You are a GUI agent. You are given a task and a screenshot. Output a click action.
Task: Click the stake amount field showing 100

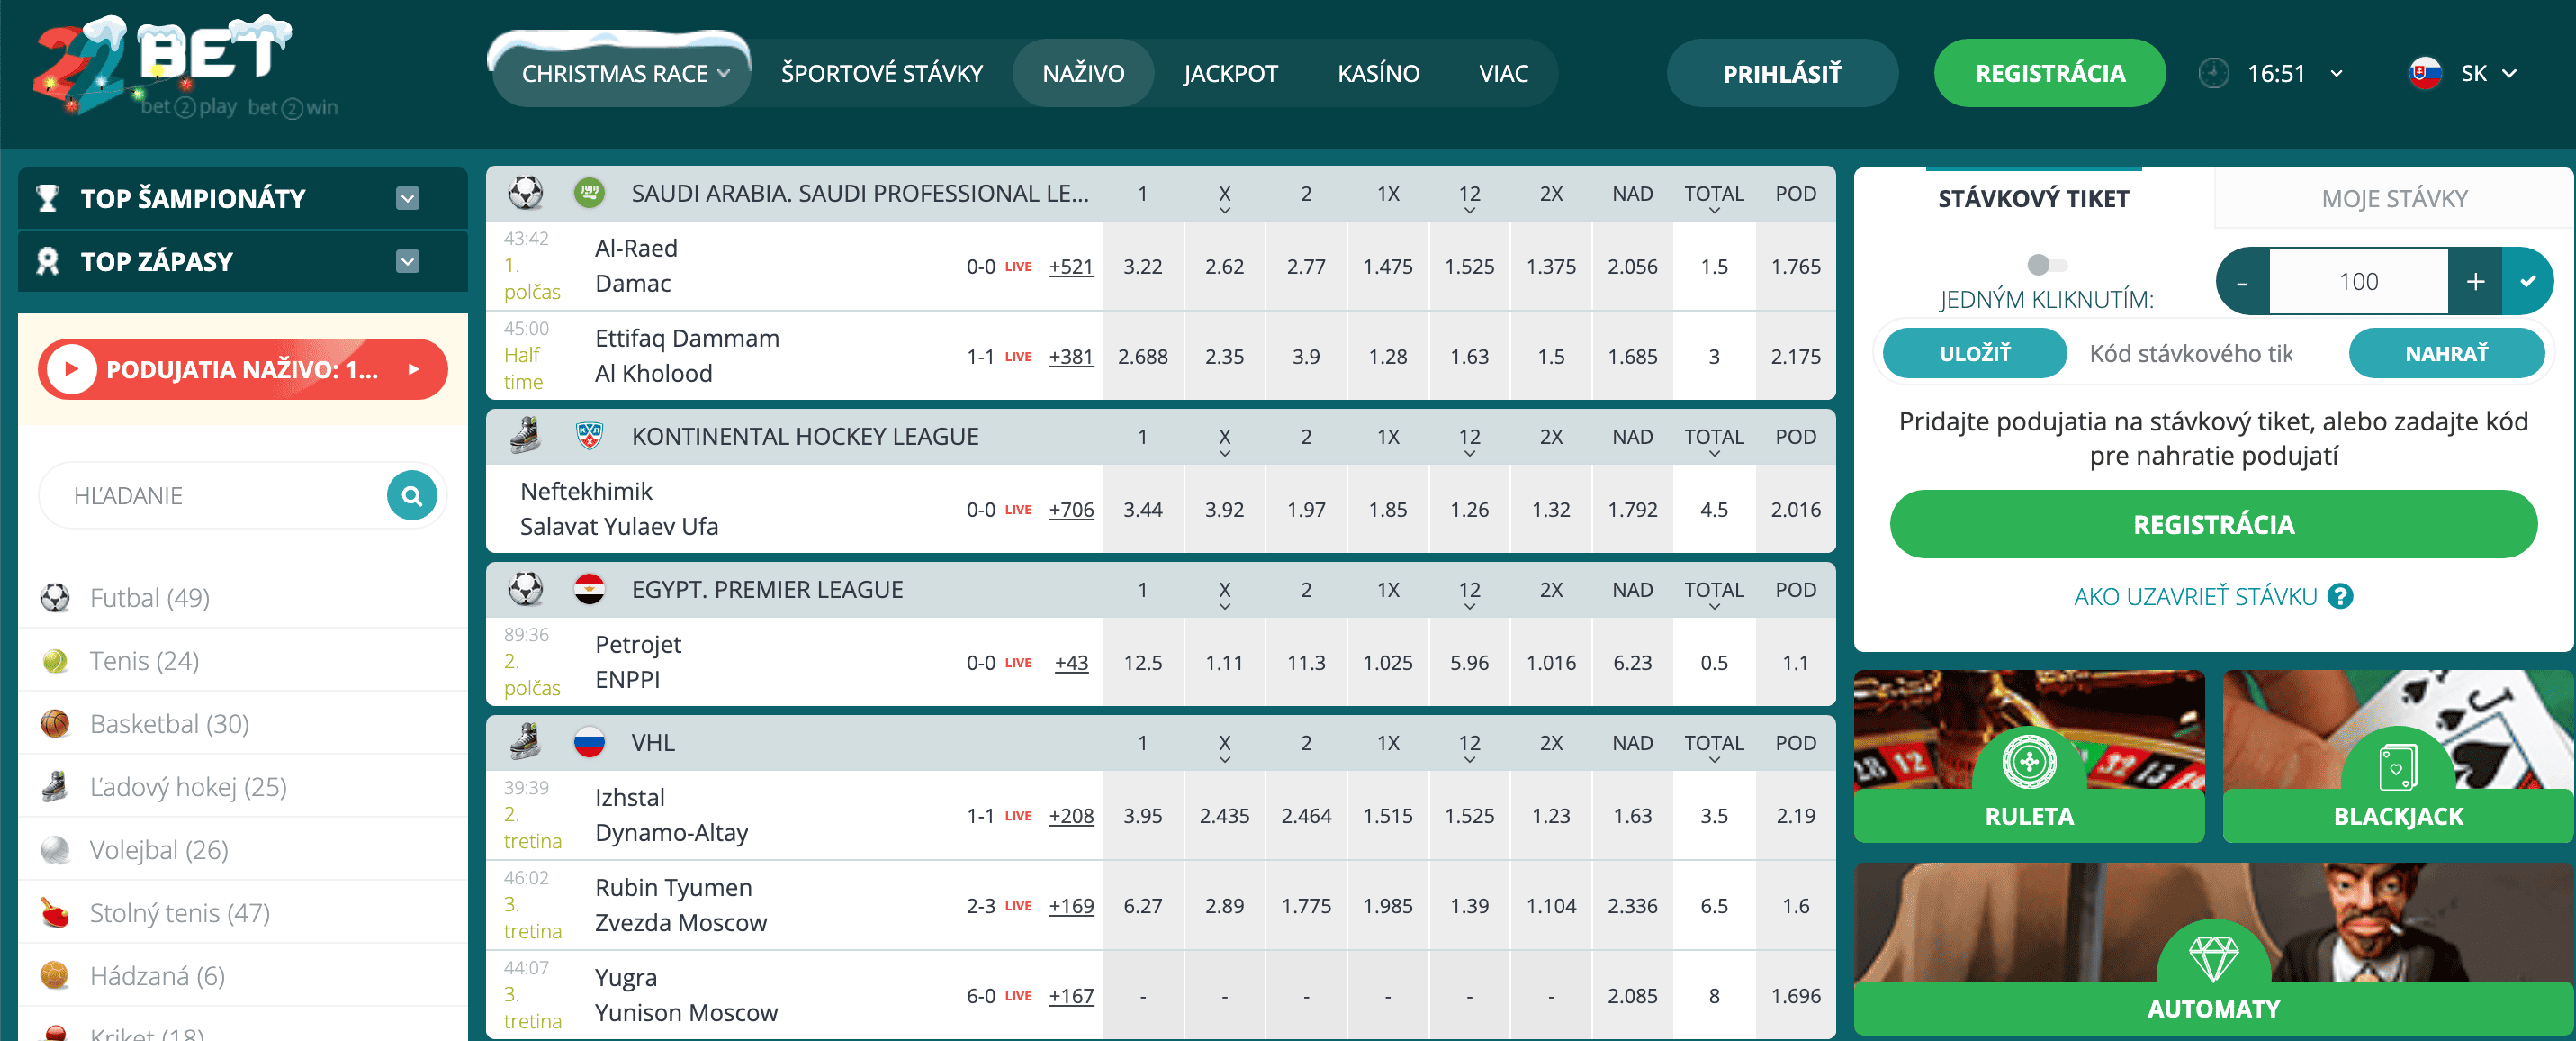point(2358,281)
